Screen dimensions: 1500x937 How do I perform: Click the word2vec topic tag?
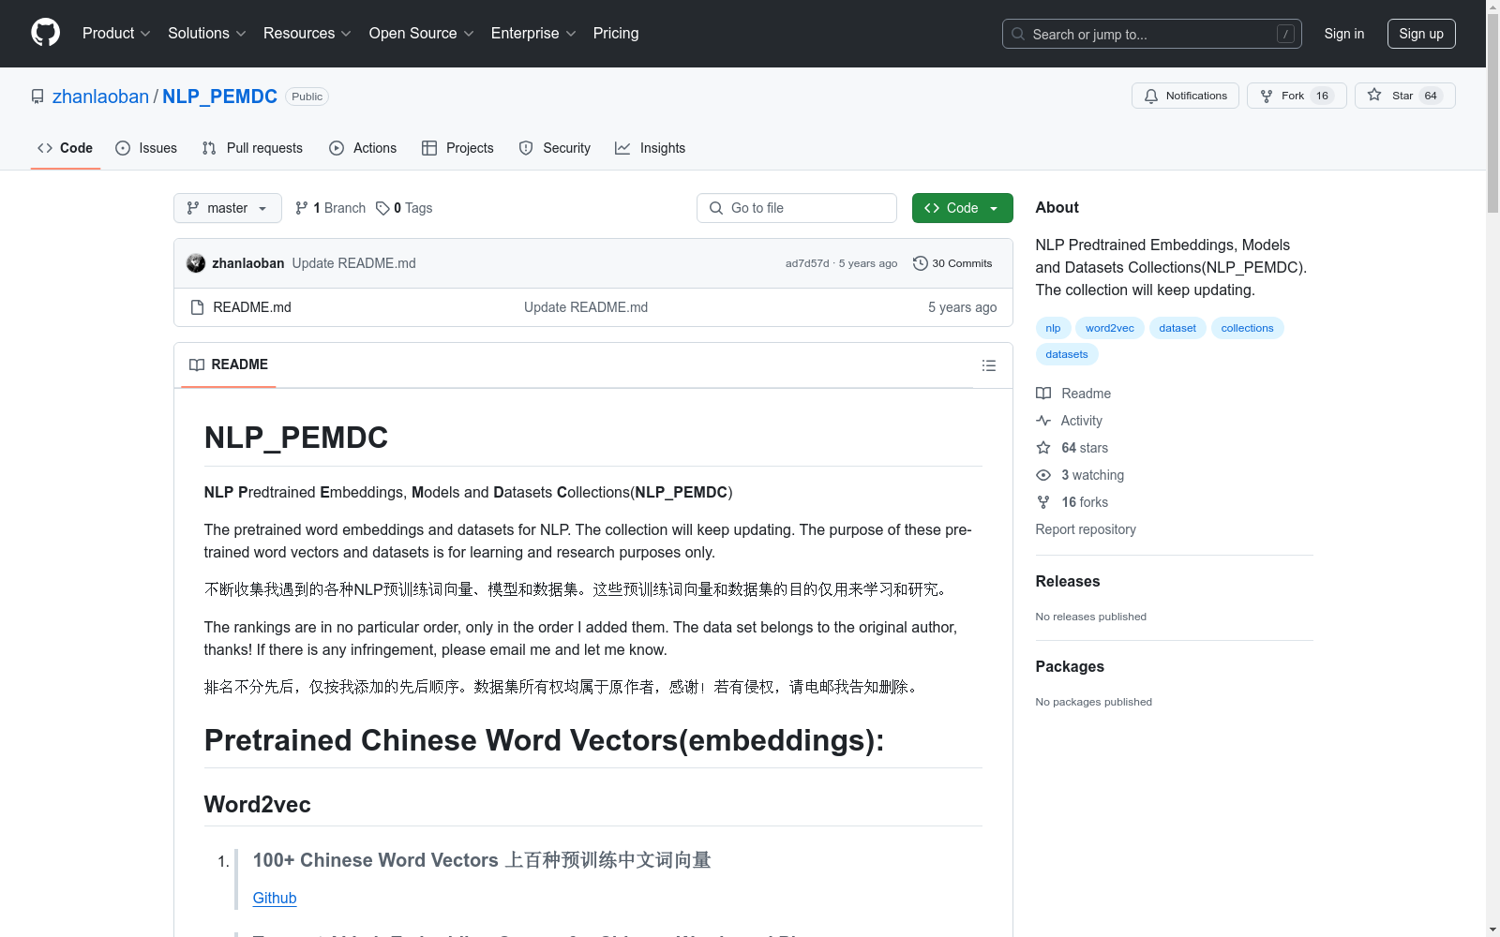tap(1110, 328)
